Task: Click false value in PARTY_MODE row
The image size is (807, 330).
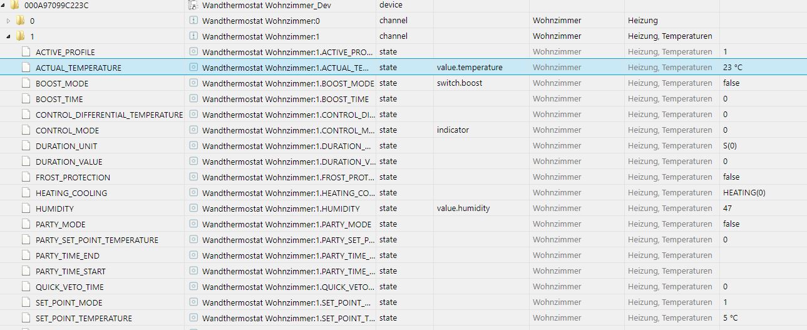Action: tap(731, 224)
